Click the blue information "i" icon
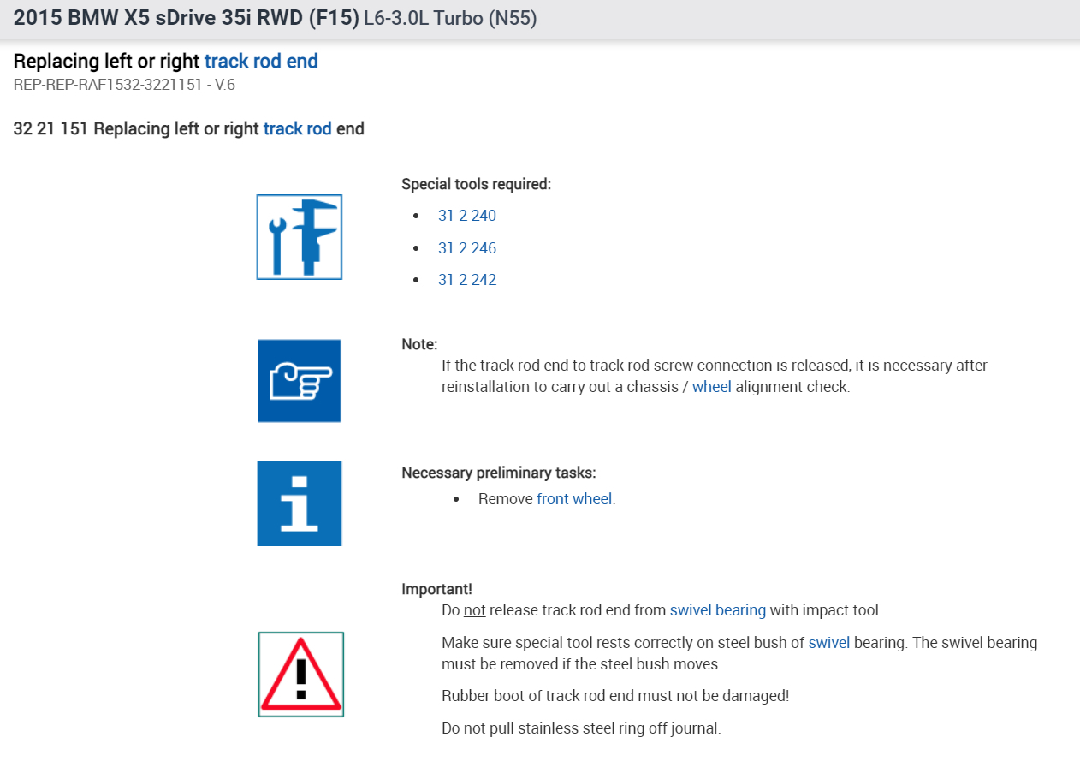 point(300,503)
